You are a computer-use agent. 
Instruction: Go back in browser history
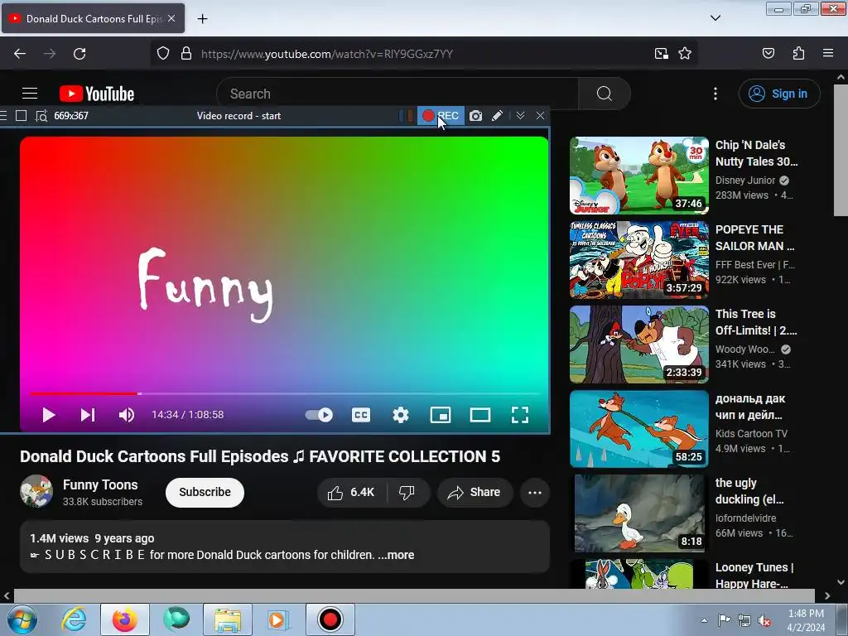click(20, 54)
